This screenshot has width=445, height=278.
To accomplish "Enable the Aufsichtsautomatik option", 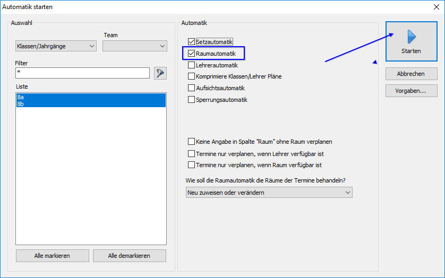I will 191,88.
